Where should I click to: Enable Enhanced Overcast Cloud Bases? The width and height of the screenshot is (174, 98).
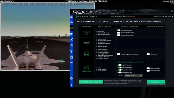pos(119,54)
